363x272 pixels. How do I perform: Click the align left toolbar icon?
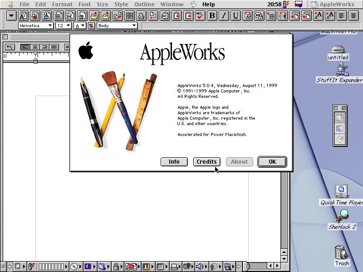[x=342, y=16]
